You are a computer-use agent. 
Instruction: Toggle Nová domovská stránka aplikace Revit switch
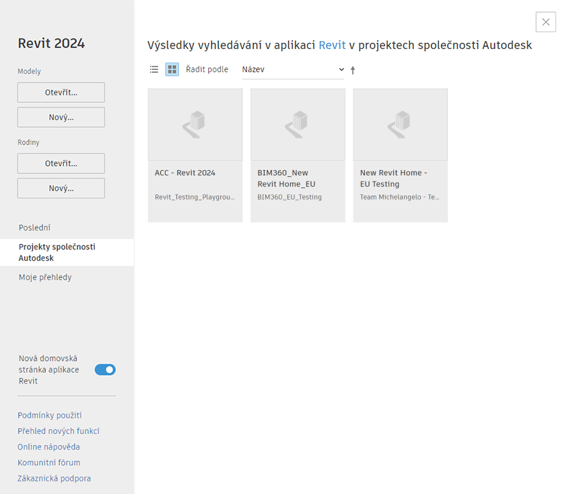pyautogui.click(x=105, y=370)
